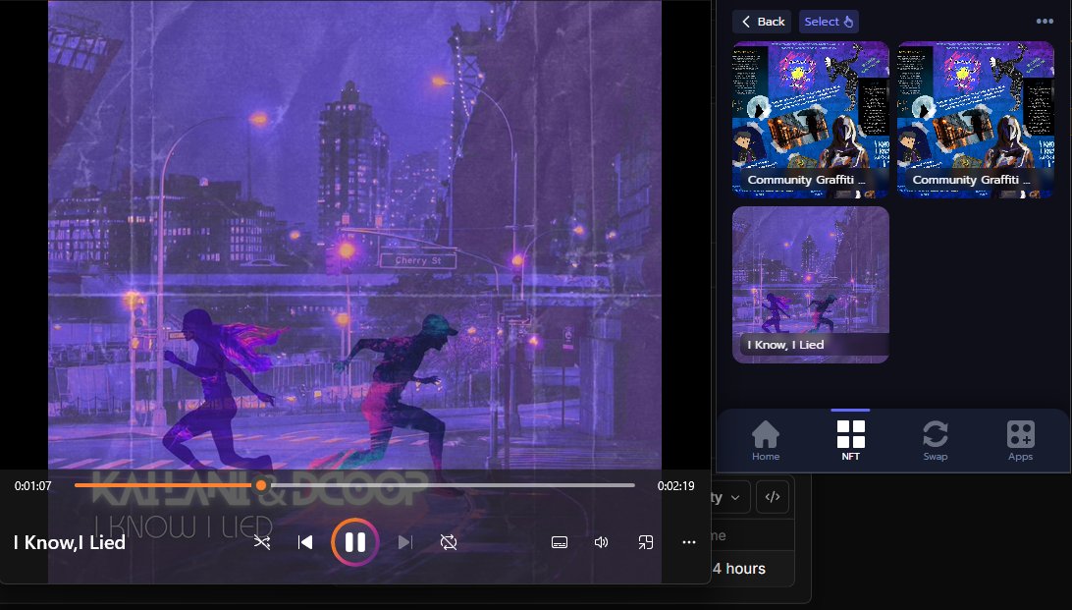Open second Community Graffiti NFT thumbnail
The image size is (1072, 610).
pos(976,120)
